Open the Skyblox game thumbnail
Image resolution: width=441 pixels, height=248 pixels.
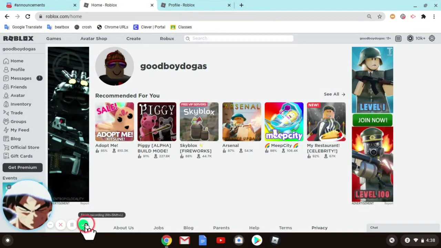tap(199, 122)
